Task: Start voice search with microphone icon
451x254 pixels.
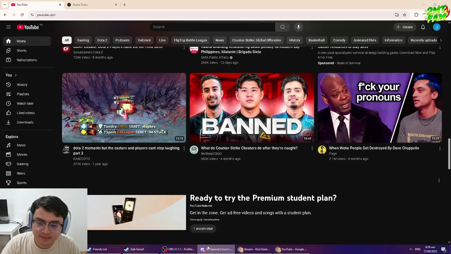Action: [x=298, y=27]
